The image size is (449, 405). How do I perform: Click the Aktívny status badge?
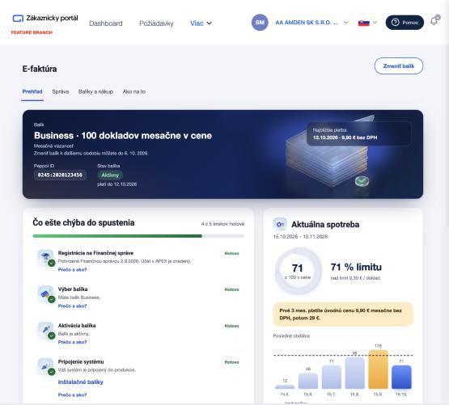pos(110,175)
